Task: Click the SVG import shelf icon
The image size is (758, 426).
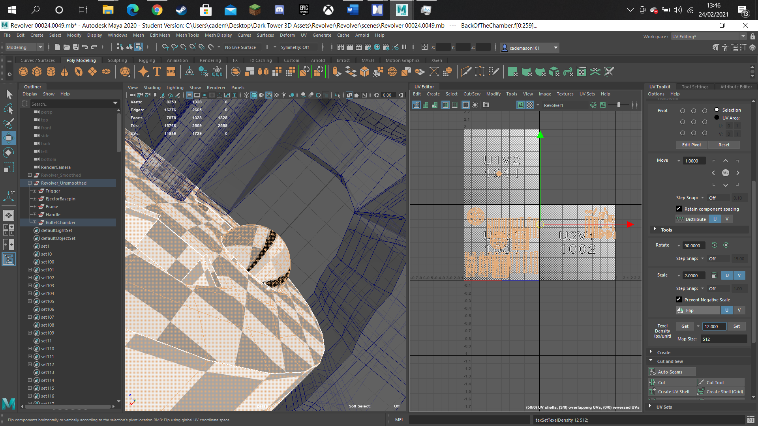Action: (171, 72)
